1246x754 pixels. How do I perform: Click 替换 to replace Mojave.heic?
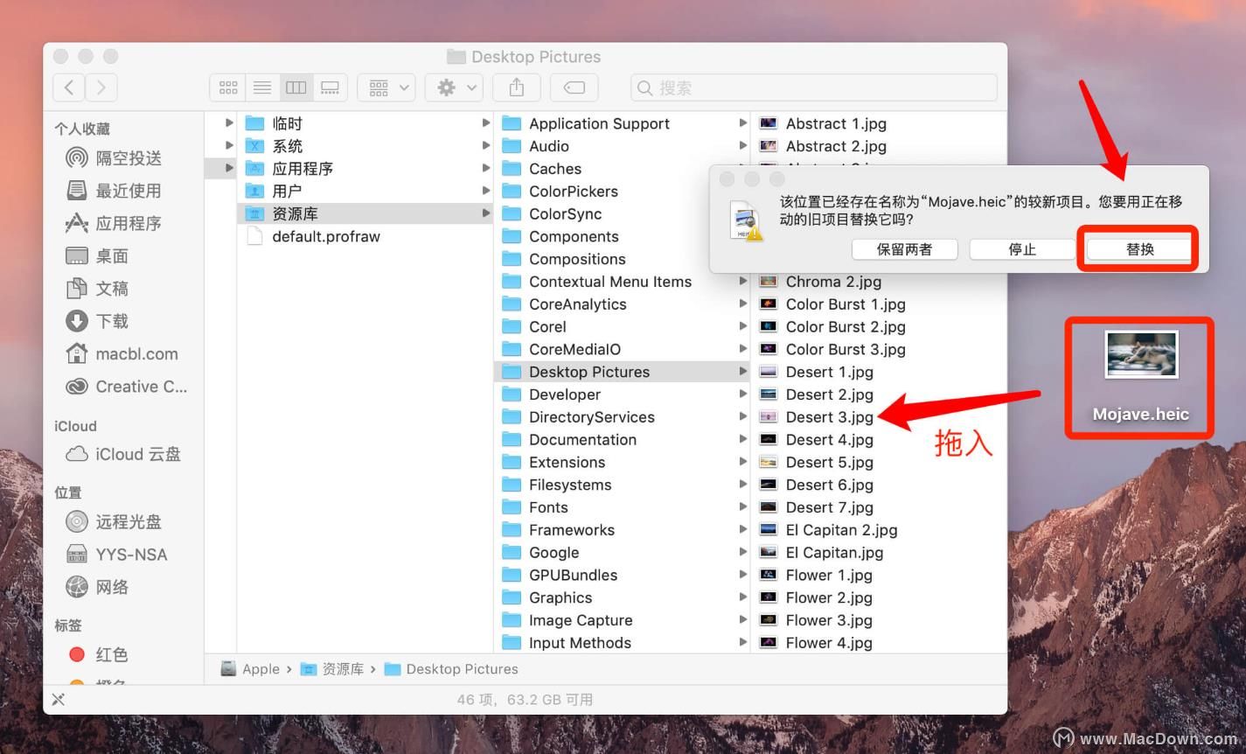pos(1138,249)
